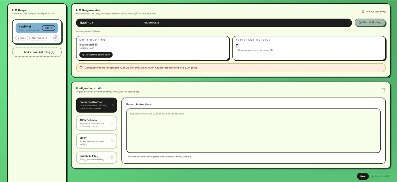The image size is (397, 182).
Task: Select the MQTT configuration tab
Action: (x=96, y=141)
